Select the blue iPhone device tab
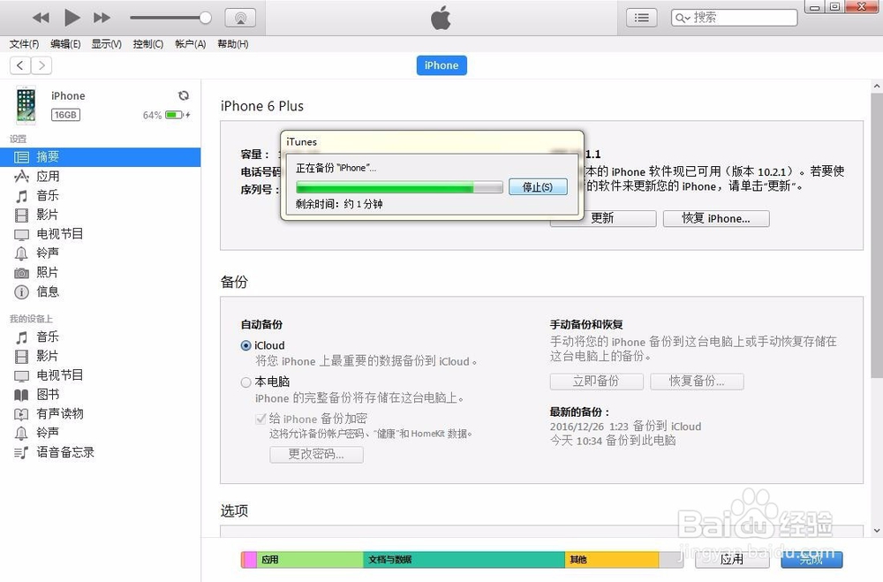This screenshot has height=582, width=883. [441, 65]
